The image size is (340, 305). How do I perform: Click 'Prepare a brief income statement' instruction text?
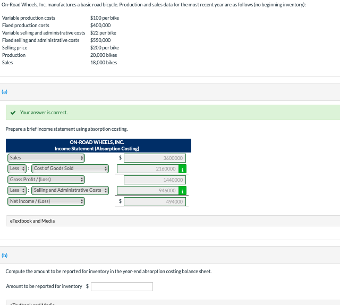[66, 129]
